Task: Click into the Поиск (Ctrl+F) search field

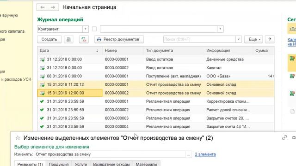Action: [199, 39]
